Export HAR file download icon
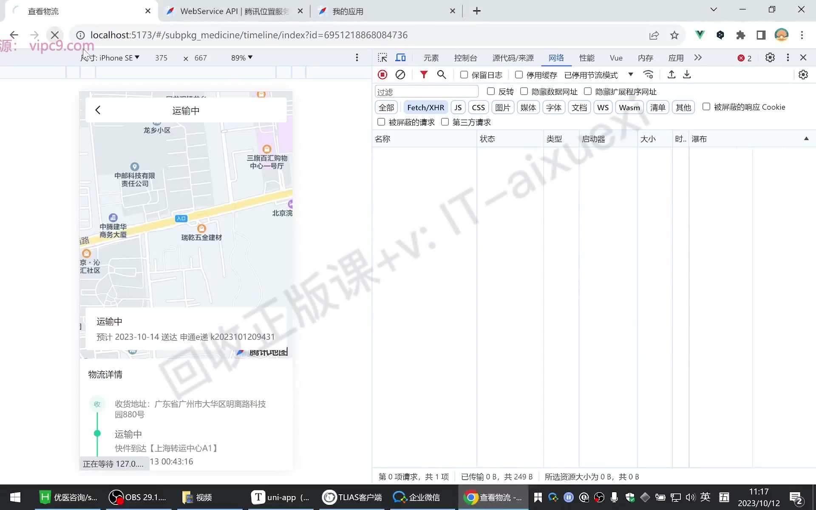 pos(687,75)
